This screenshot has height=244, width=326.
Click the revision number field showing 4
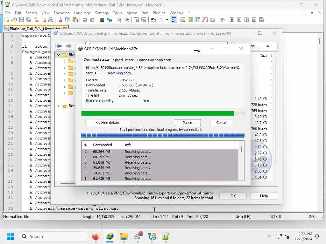267,46
